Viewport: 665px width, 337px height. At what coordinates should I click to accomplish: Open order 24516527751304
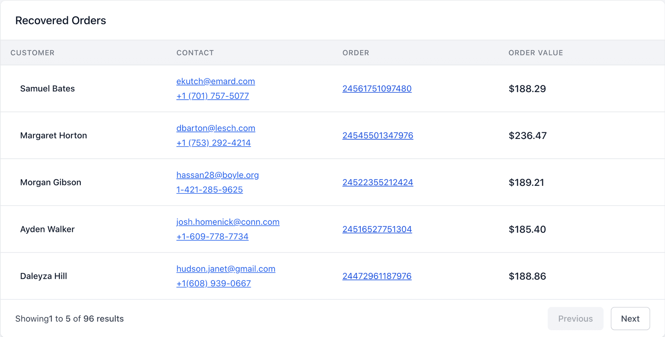377,229
